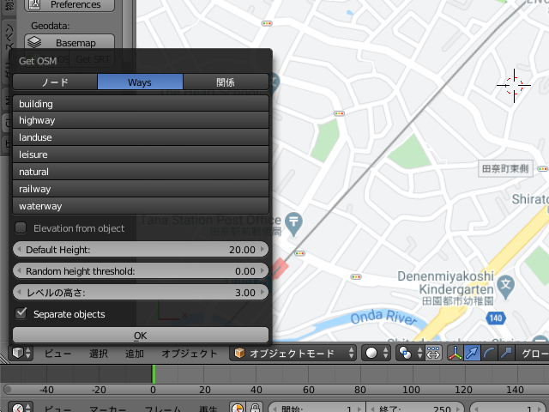
Task: Click the 田奈町東側 label on map
Action: click(505, 168)
